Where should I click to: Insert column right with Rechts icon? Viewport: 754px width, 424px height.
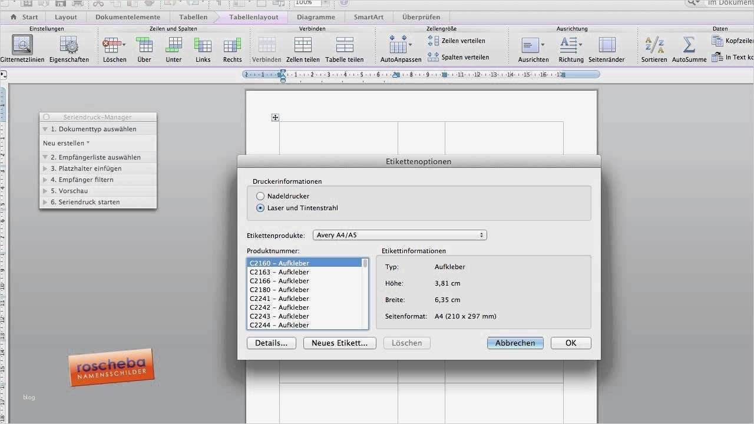(x=233, y=45)
